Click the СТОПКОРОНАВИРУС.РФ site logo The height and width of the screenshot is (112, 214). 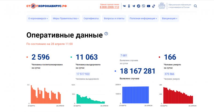[47, 6]
